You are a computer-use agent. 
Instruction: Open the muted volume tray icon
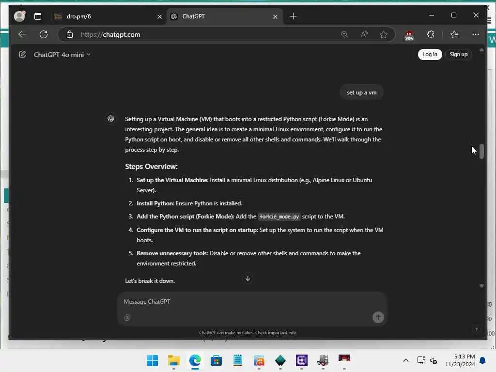coord(434,360)
